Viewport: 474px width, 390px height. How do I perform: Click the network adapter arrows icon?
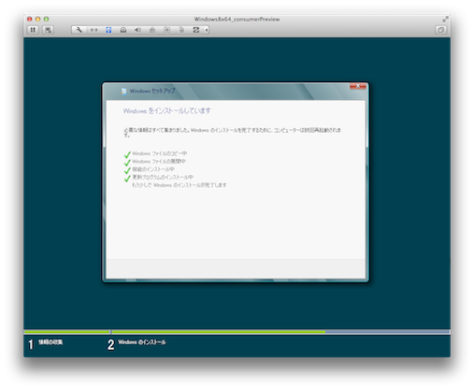[93, 30]
